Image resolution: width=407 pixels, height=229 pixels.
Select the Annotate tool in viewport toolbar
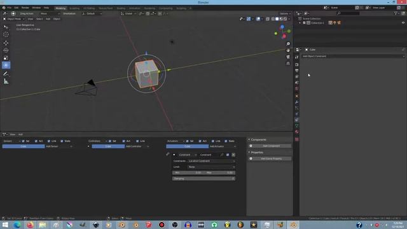(x=6, y=74)
